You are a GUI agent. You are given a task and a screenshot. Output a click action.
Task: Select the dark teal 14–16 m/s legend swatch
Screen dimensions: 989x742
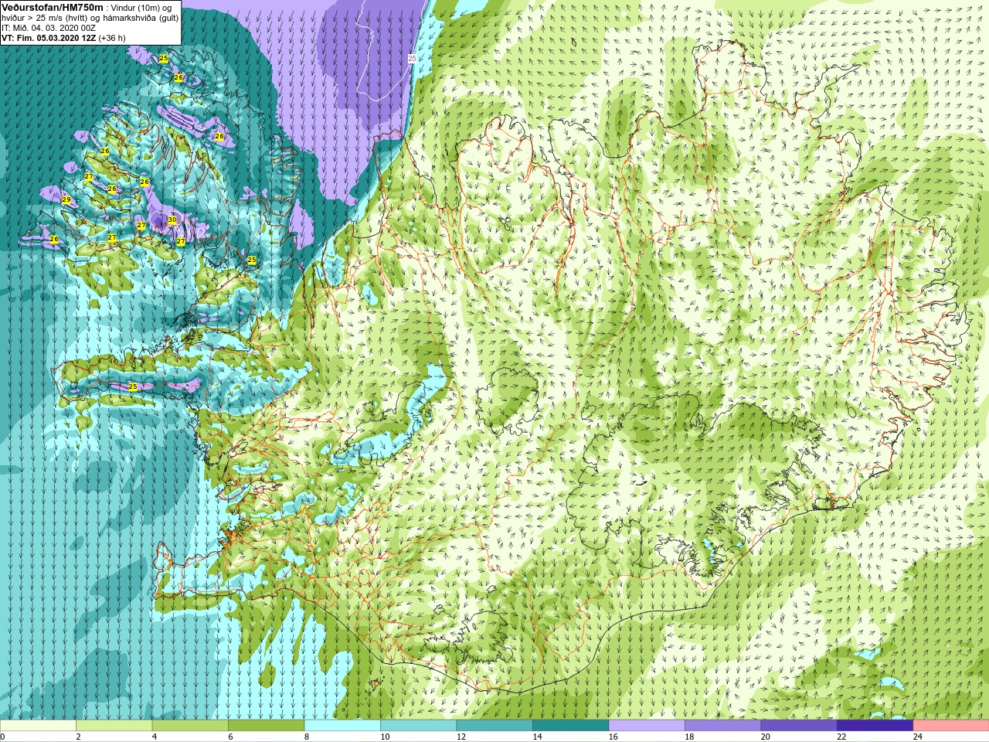click(570, 726)
